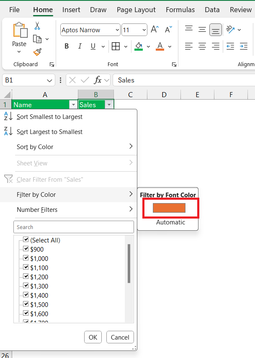Click the Decrease Indent icon
The width and height of the screenshot is (255, 358).
(230, 46)
